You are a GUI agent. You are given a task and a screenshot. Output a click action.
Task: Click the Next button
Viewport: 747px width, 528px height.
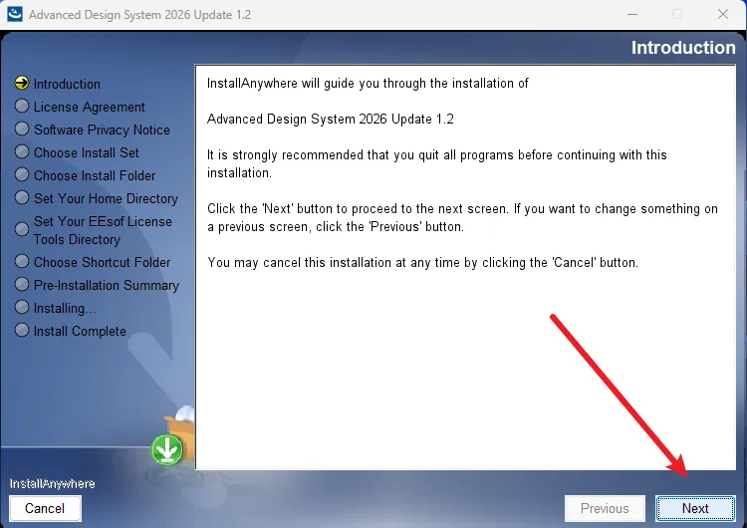(695, 508)
